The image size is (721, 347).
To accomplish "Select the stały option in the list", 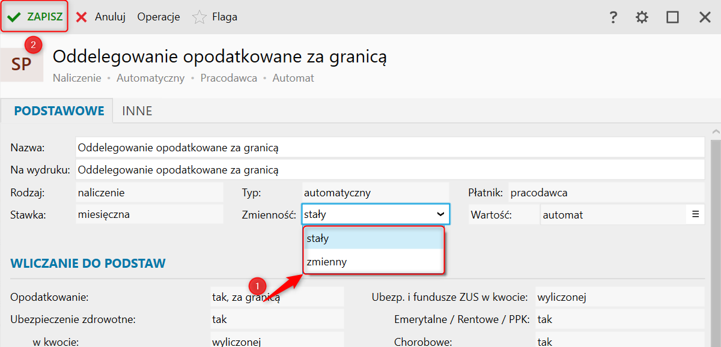I will (373, 238).
